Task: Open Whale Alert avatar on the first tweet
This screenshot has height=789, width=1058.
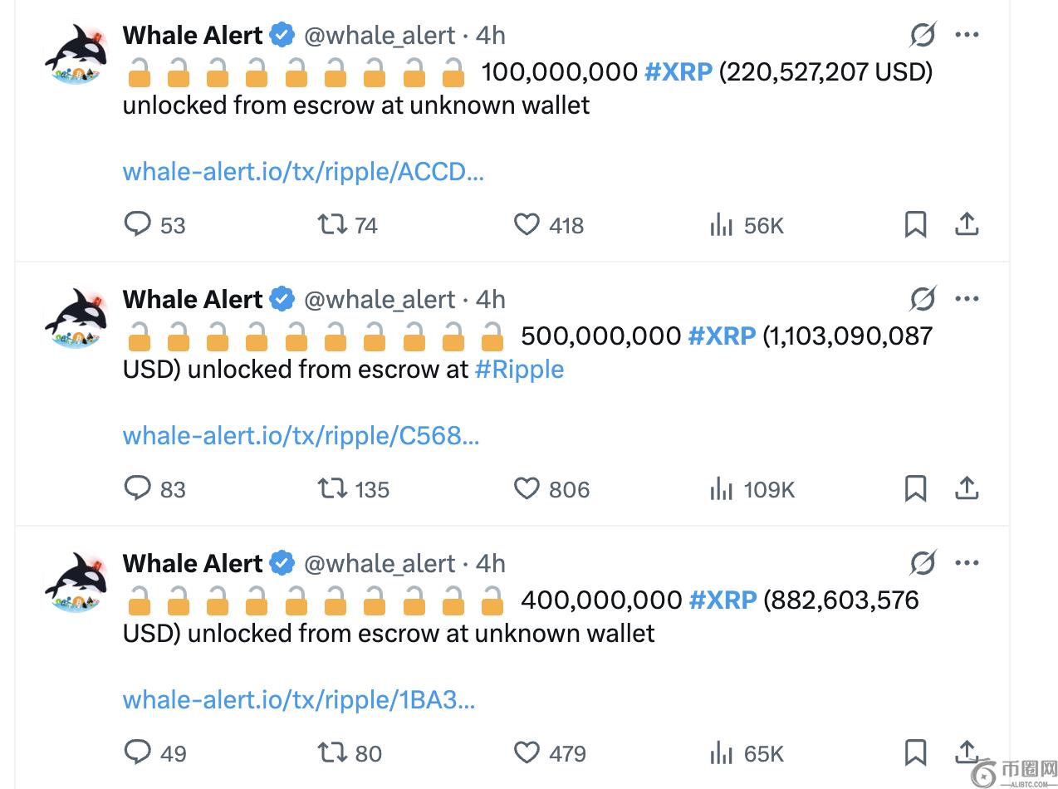Action: 76,54
